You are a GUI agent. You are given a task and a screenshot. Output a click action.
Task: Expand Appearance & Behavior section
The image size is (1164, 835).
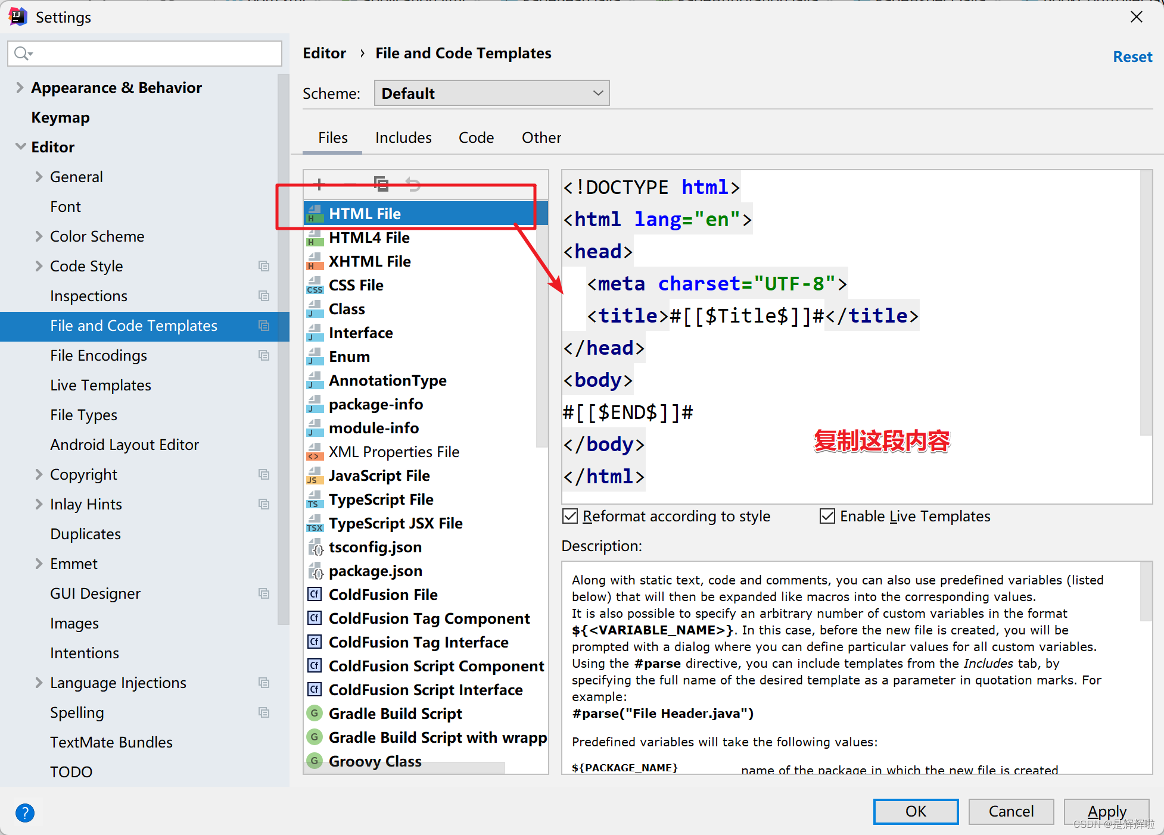pyautogui.click(x=20, y=87)
